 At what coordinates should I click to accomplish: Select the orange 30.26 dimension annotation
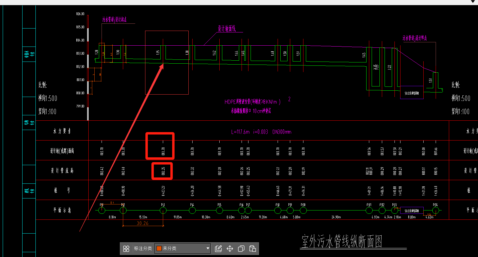[142, 223]
